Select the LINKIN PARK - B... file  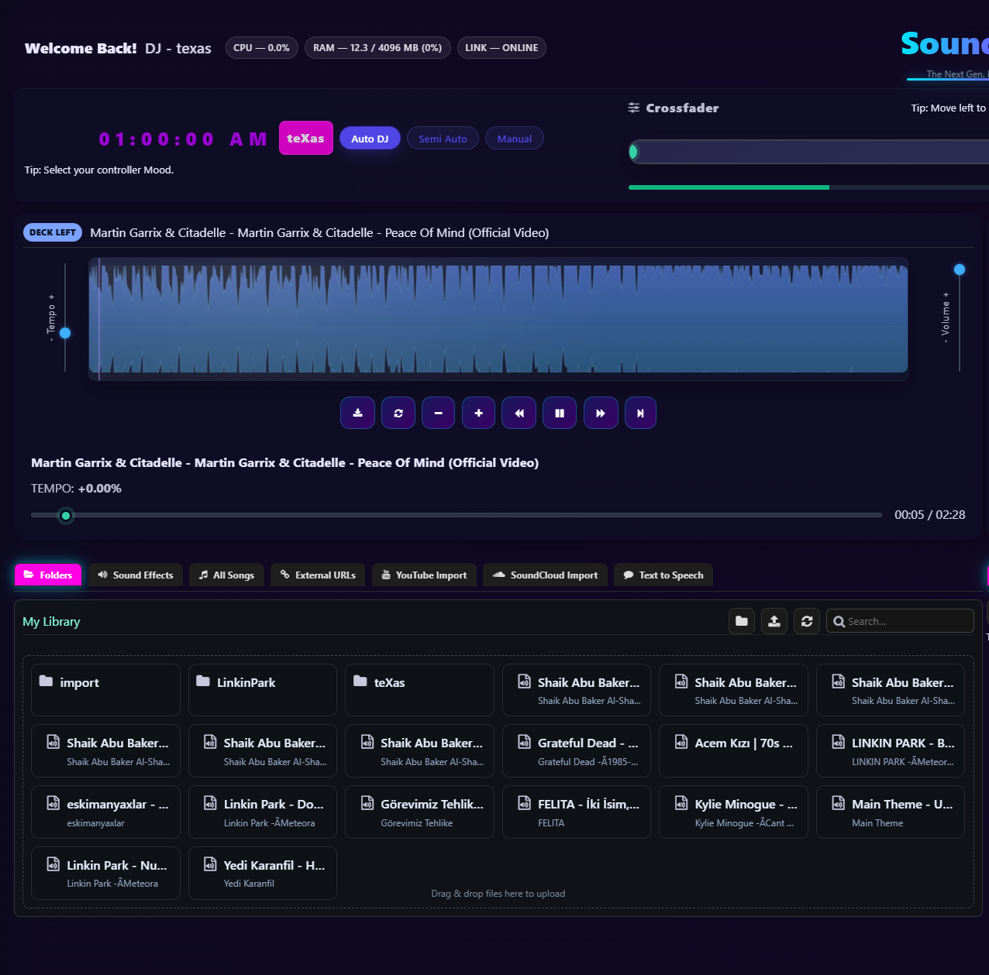(x=891, y=750)
